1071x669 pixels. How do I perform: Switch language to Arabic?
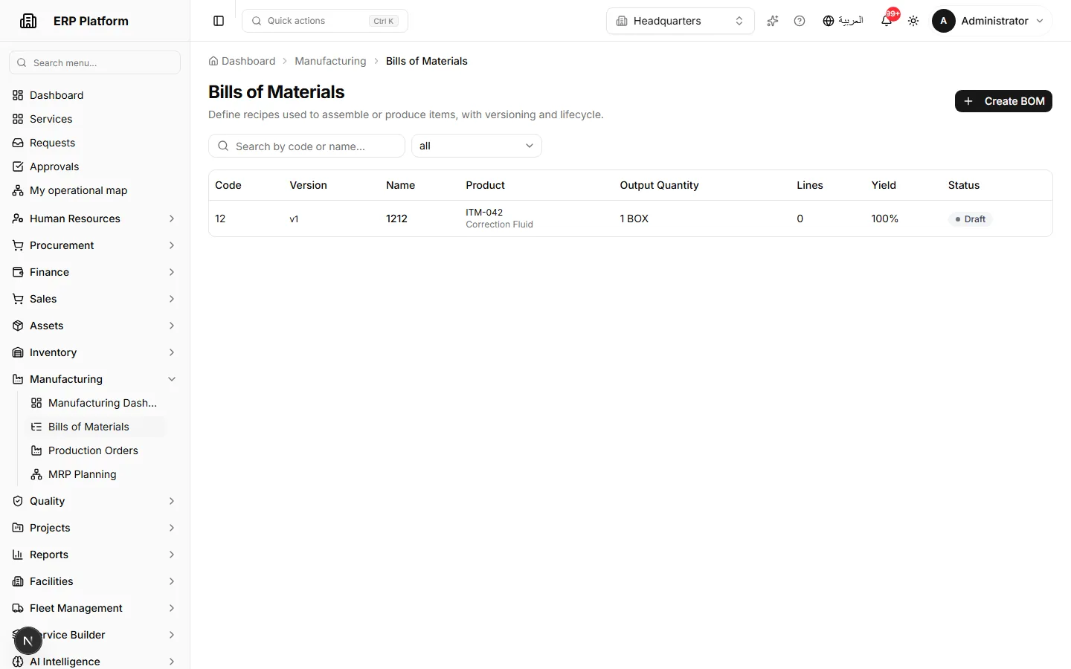point(843,21)
